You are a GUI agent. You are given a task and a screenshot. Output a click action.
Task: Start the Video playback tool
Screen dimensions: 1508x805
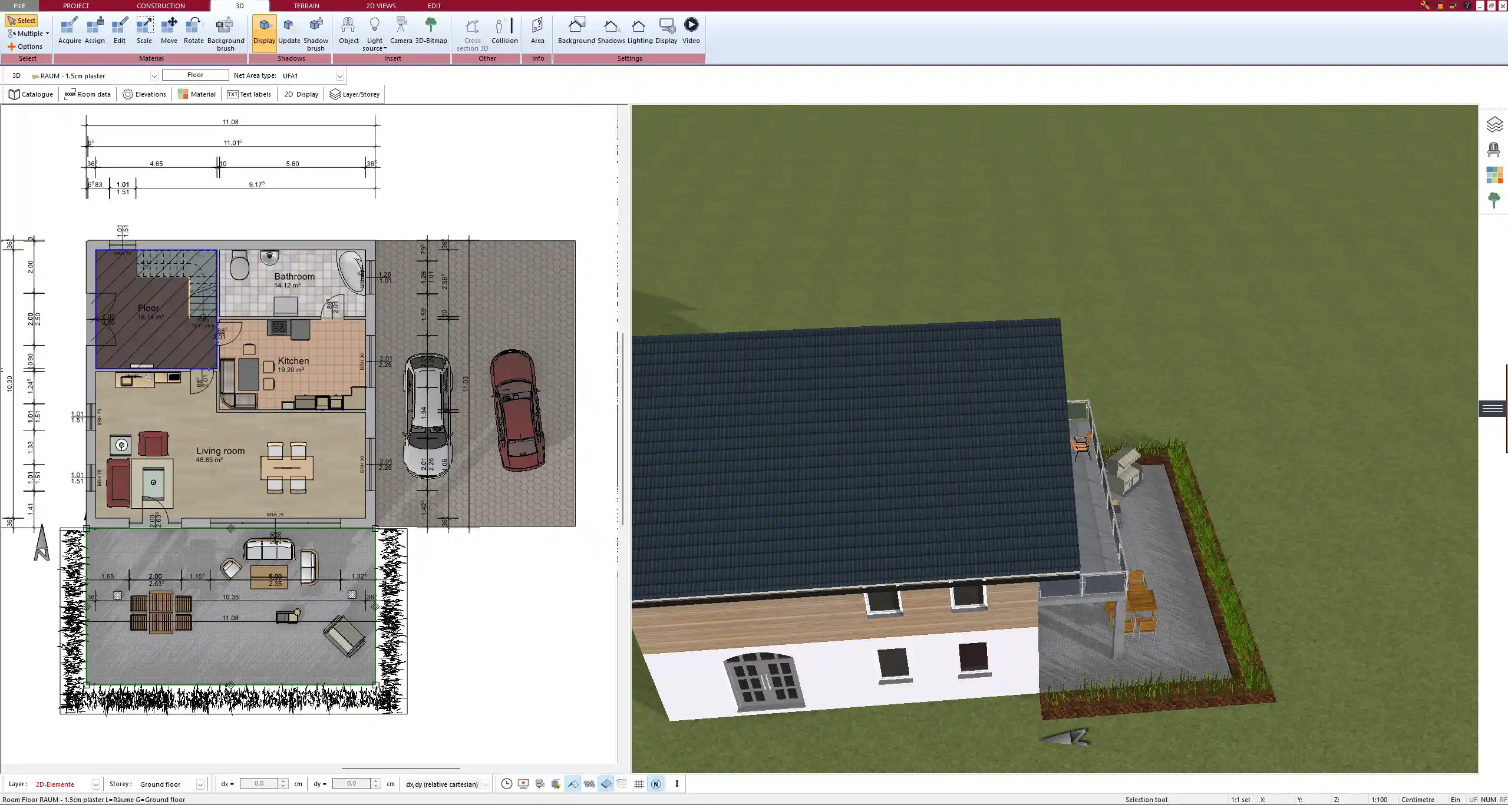coord(691,31)
